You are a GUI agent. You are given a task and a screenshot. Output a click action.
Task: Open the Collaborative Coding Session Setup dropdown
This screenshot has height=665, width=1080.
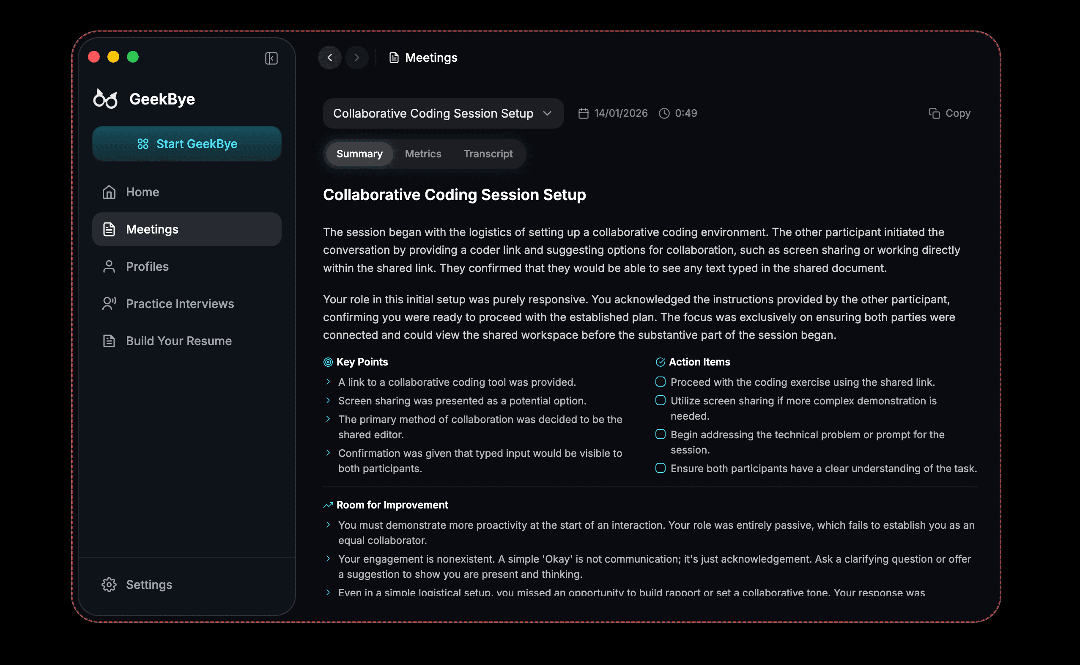click(x=443, y=113)
